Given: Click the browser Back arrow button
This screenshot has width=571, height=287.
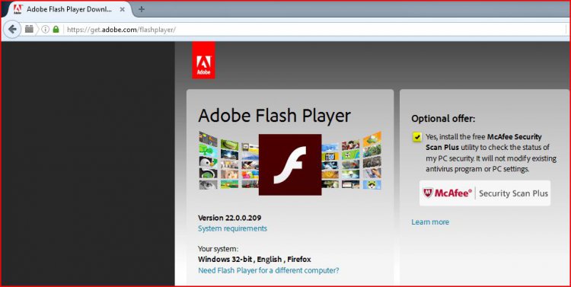Looking at the screenshot, I should click(x=12, y=29).
